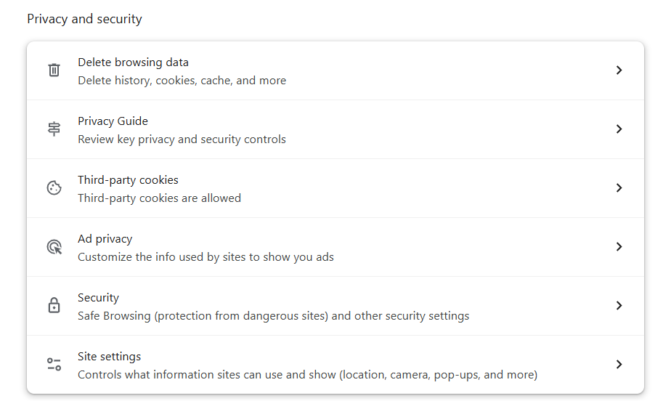The image size is (655, 401).
Task: Expand Site settings with its chevron
Action: click(619, 365)
